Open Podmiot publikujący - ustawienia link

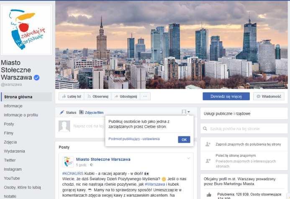[x=134, y=139]
